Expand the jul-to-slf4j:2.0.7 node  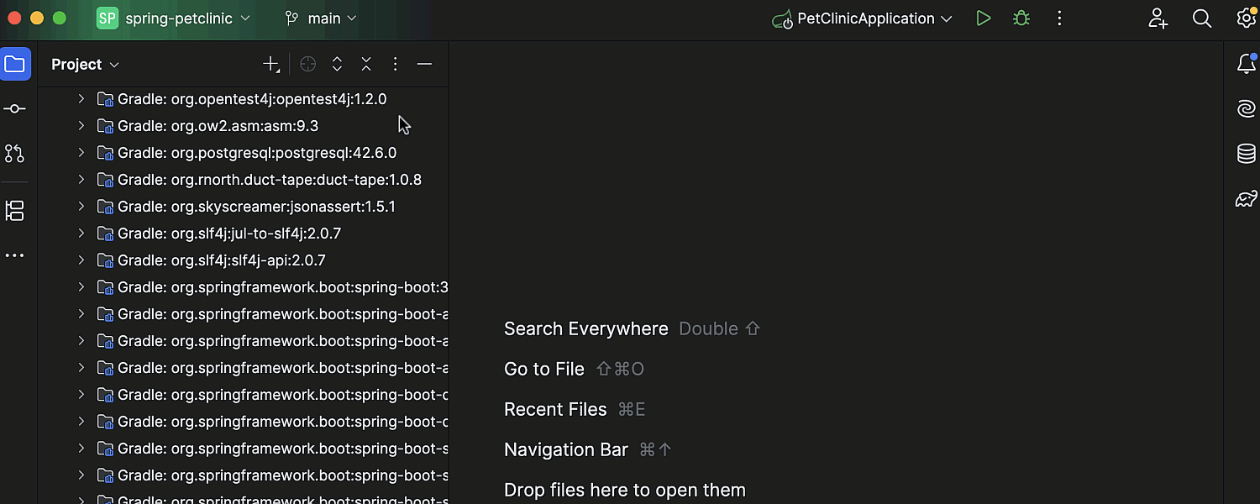81,234
